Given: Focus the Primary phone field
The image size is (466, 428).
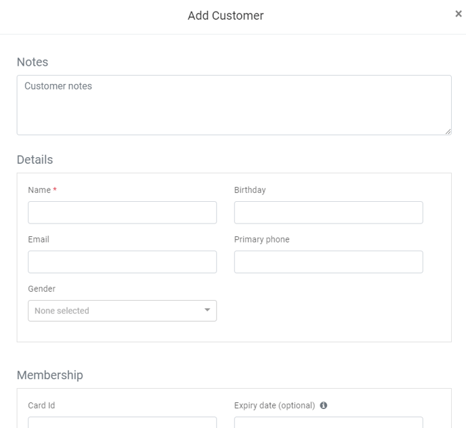Looking at the screenshot, I should tap(329, 262).
